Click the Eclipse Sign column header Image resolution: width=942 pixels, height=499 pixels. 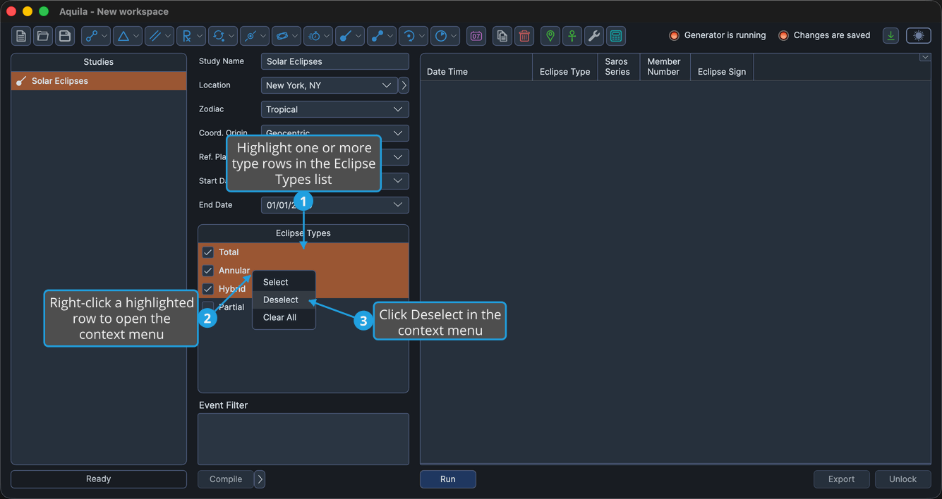tap(722, 67)
